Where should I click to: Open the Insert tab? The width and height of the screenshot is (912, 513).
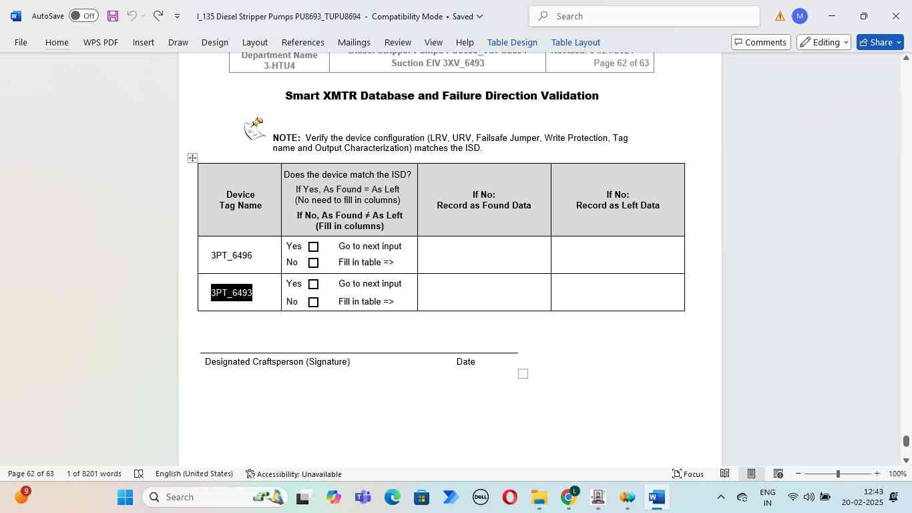(144, 42)
